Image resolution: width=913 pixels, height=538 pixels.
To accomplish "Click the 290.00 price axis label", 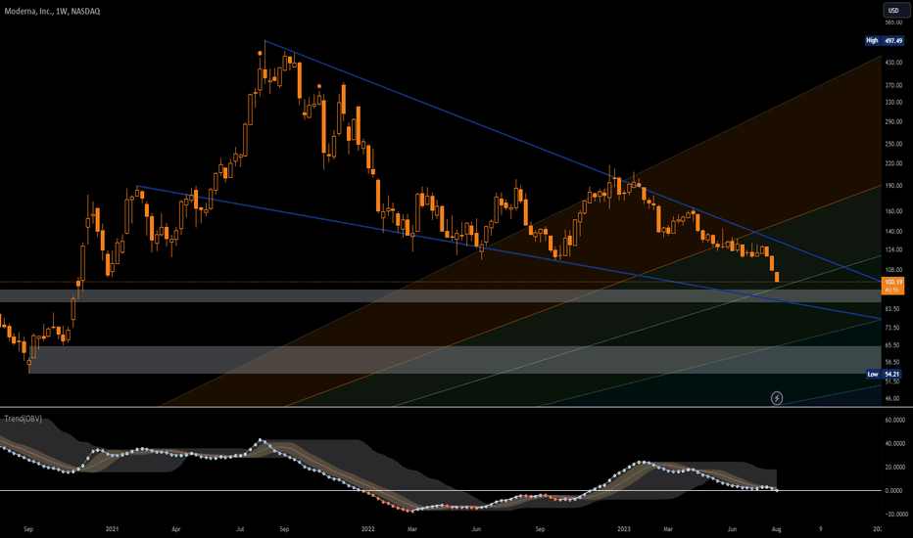I will click(893, 122).
